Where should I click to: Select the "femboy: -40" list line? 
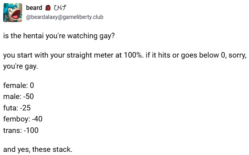23,119
